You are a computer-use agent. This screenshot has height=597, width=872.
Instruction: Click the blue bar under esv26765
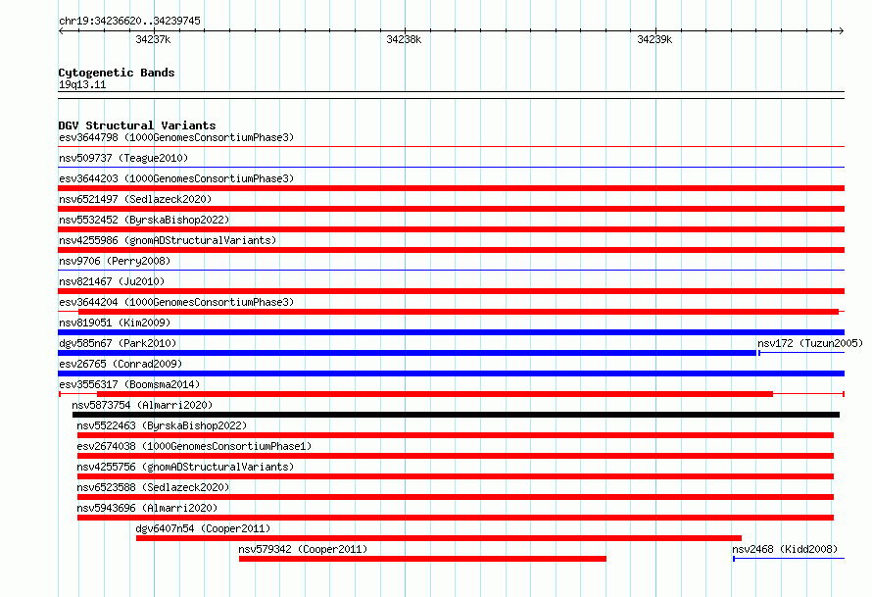coord(451,373)
